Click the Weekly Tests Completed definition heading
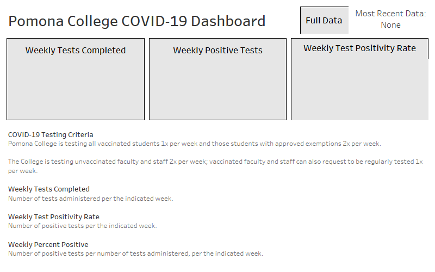The height and width of the screenshot is (272, 435). [49, 189]
